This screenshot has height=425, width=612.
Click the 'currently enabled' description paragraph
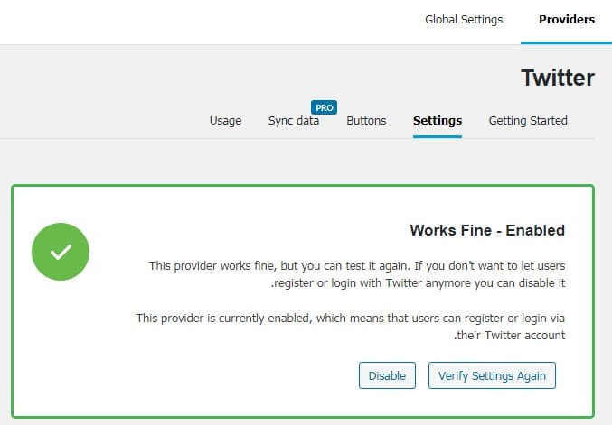tap(351, 327)
